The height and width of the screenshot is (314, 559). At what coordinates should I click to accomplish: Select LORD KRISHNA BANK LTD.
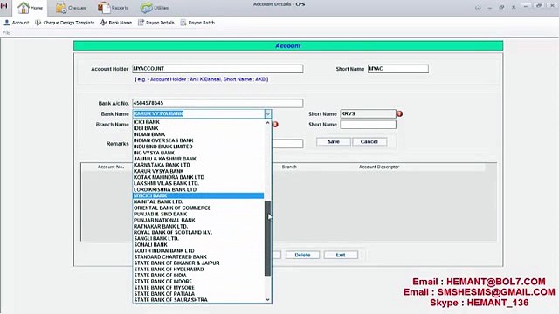pos(198,190)
